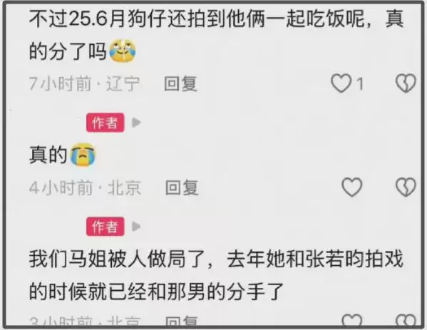The height and width of the screenshot is (330, 427).
Task: Dislike the 7小时前 辽宁 comment
Action: (x=406, y=83)
